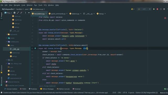Close the test.py editor tab
Viewport: 168px width, 95px height.
[105, 14]
